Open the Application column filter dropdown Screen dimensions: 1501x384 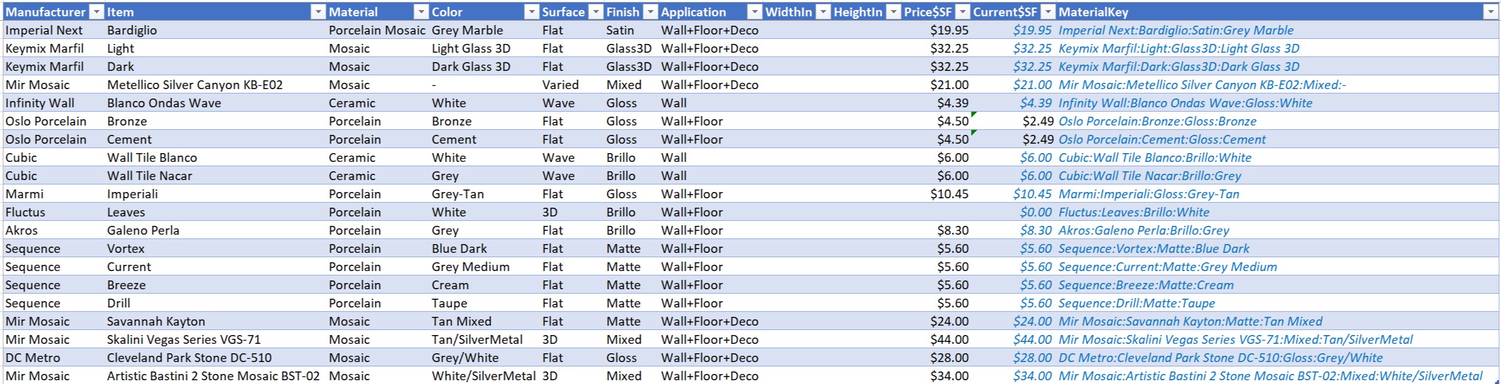click(754, 12)
